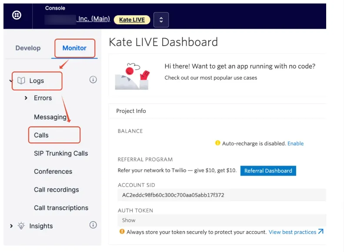Click the external link arrow after best practices

click(321, 232)
